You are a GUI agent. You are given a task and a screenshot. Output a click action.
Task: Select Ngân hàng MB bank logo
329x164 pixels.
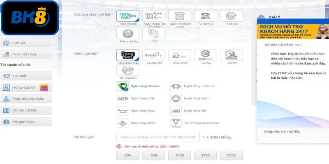tap(176, 111)
